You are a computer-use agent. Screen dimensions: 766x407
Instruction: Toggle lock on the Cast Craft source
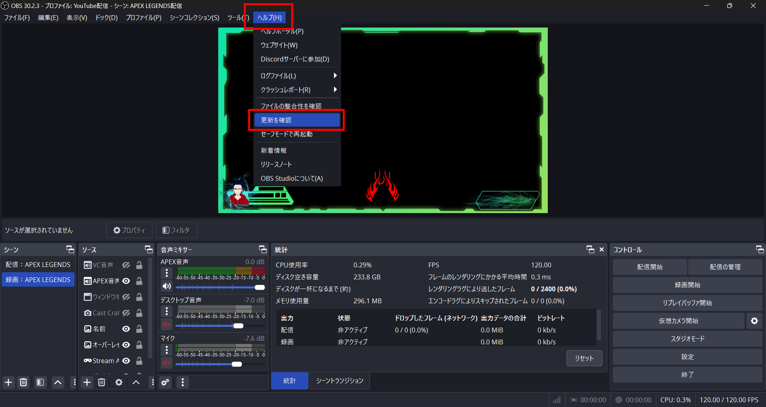[139, 313]
